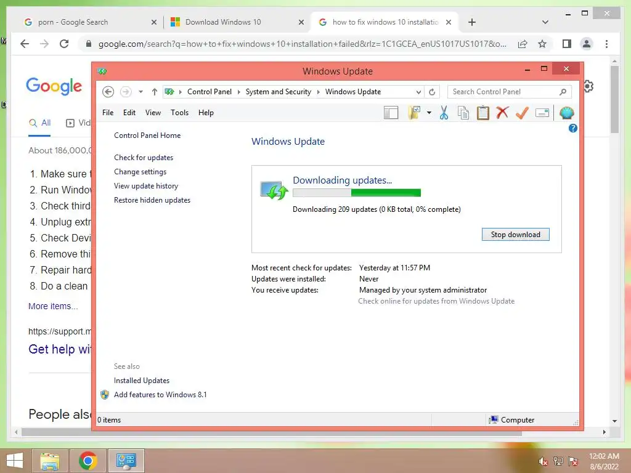This screenshot has width=631, height=473.
Task: Expand the recent locations dropdown arrow
Action: coord(140,92)
